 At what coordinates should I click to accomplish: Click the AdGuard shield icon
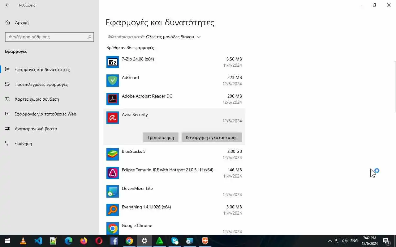(x=113, y=81)
